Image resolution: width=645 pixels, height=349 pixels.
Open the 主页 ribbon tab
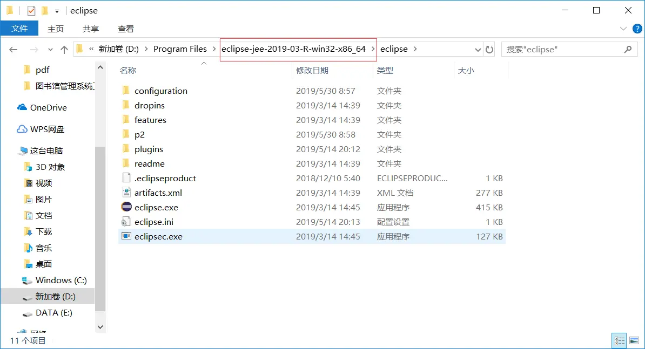(56, 29)
